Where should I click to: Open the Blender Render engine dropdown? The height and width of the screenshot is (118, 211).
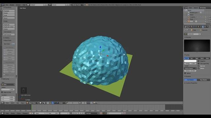point(78,5)
